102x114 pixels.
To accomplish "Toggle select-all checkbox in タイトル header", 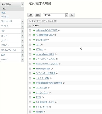I will [x=30, y=26].
